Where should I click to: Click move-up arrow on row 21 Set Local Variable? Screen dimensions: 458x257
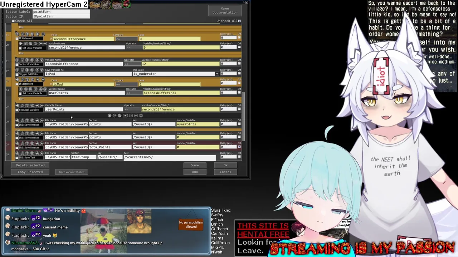click(x=37, y=60)
